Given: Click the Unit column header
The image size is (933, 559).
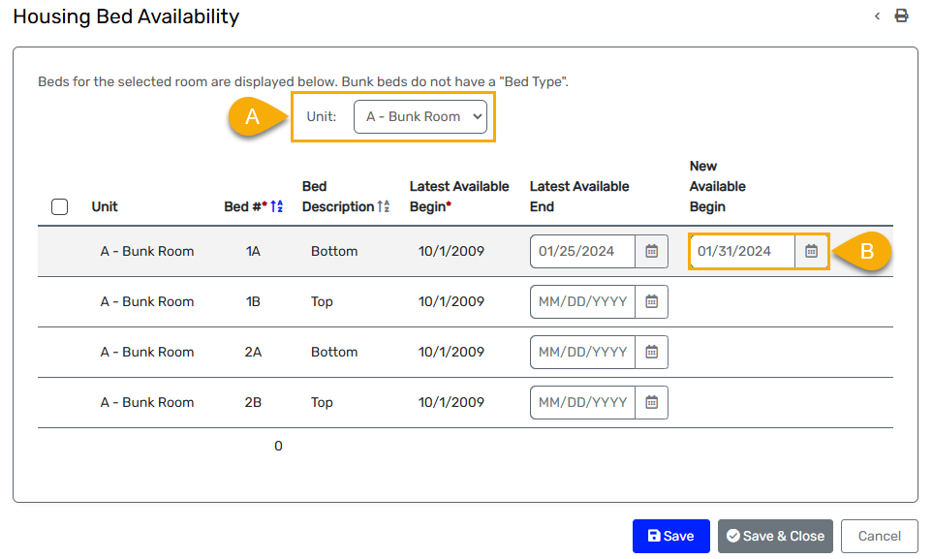Looking at the screenshot, I should [105, 206].
